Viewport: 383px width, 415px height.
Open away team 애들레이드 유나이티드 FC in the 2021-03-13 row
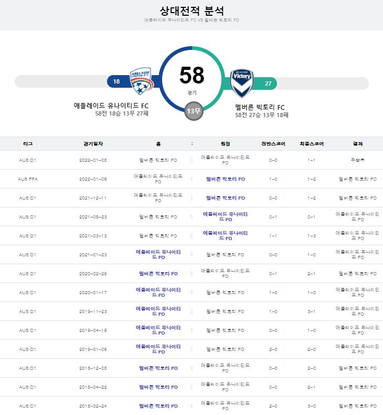[226, 236]
